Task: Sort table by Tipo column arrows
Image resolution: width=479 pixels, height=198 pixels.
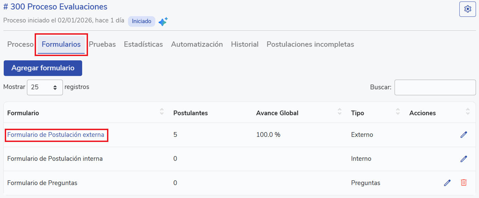Action: pyautogui.click(x=398, y=111)
